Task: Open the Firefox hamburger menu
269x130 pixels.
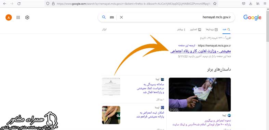Action: [265, 4]
